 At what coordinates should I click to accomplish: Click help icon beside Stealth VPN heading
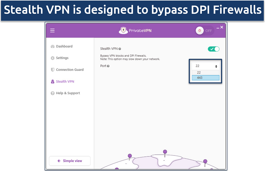click(x=120, y=49)
